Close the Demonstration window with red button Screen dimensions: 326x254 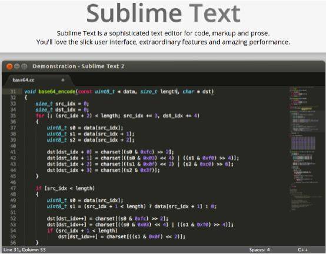(9, 66)
